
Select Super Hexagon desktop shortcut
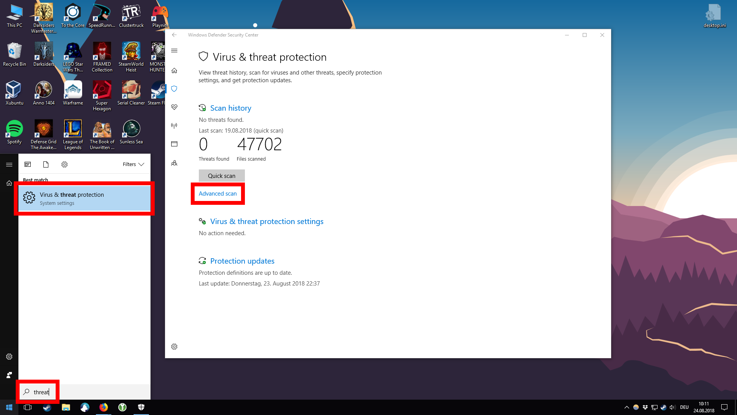click(x=102, y=96)
